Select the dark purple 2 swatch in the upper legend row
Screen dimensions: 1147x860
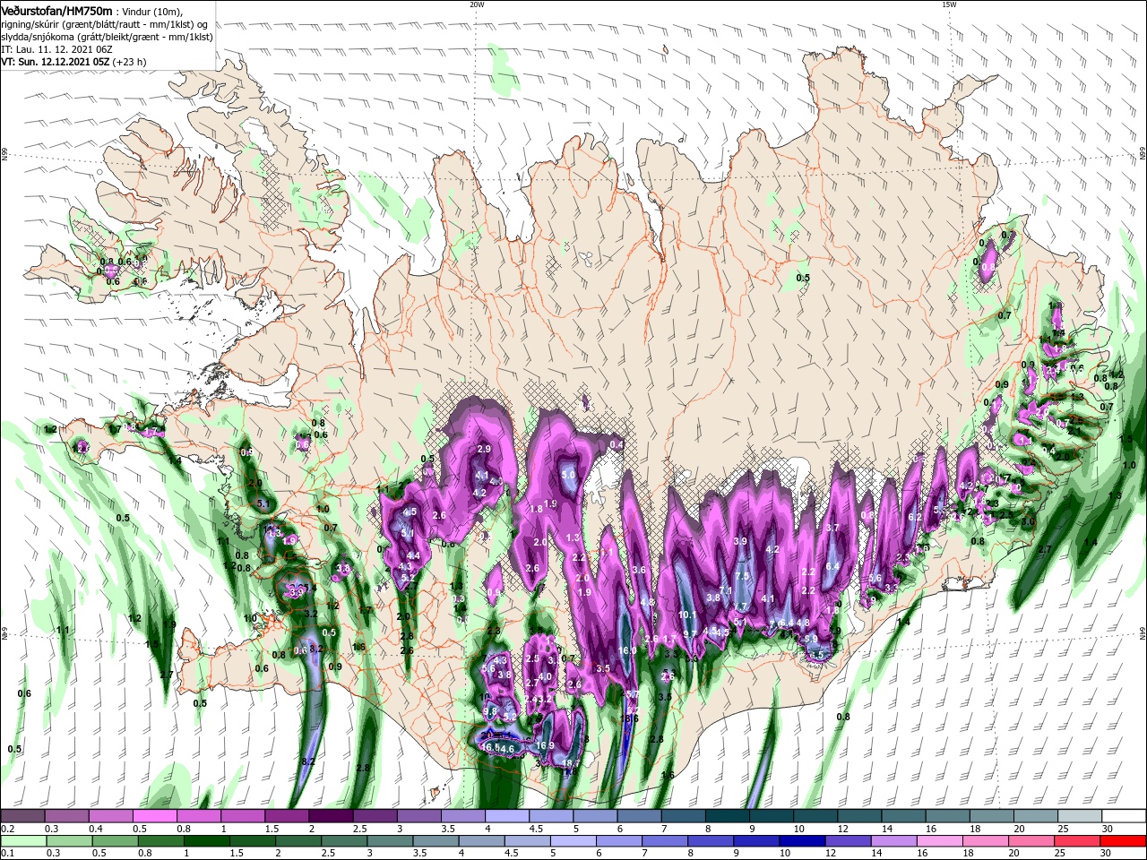(331, 816)
